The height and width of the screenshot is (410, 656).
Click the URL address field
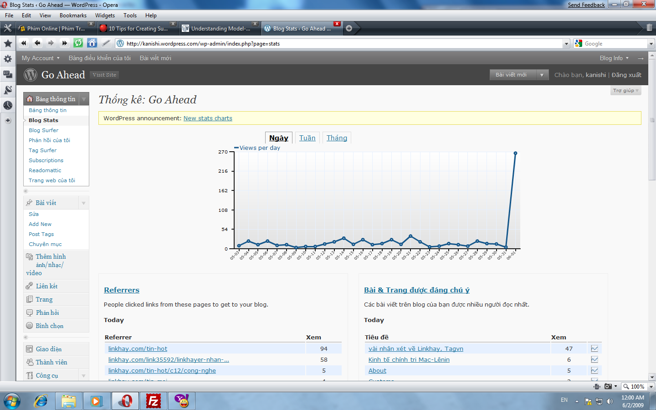(342, 44)
